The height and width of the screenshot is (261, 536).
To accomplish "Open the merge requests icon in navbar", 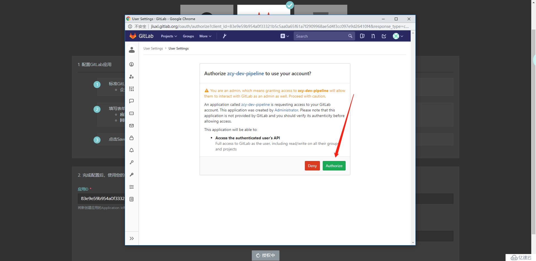I will [373, 36].
